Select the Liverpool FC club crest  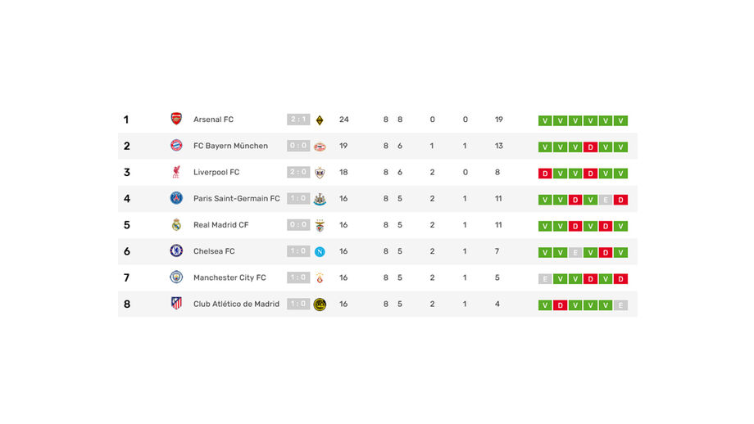176,172
